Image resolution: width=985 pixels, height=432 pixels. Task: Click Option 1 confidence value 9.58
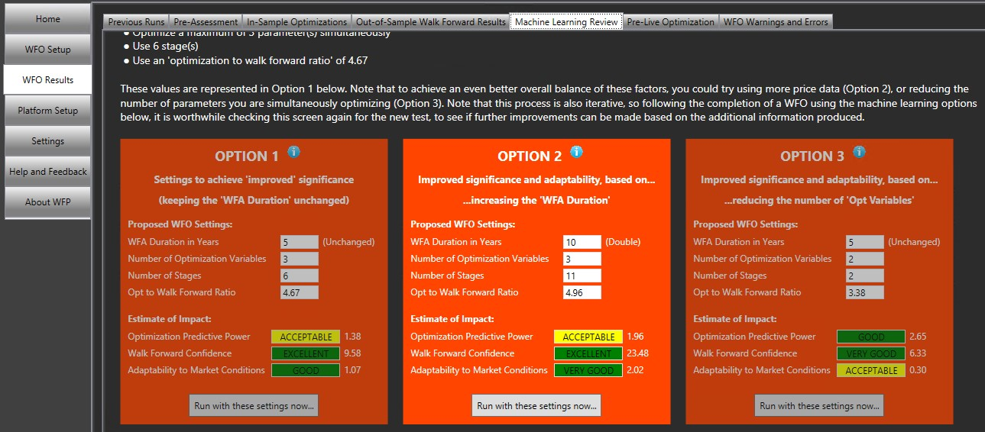352,353
